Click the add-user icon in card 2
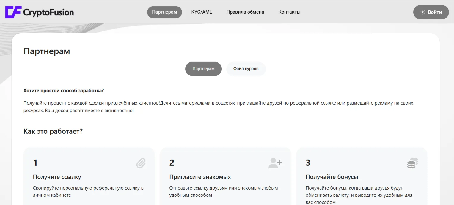 (x=275, y=163)
